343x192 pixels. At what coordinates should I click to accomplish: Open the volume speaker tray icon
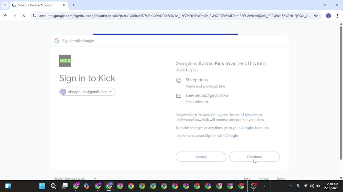(x=312, y=186)
